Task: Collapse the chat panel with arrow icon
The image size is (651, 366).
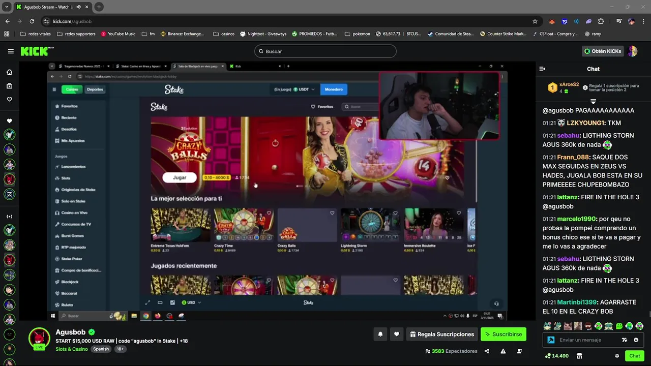Action: (x=542, y=69)
